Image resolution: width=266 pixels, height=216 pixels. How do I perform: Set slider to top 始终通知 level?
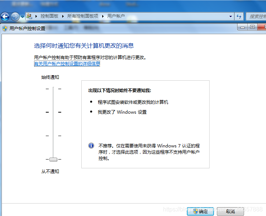pos(53,89)
